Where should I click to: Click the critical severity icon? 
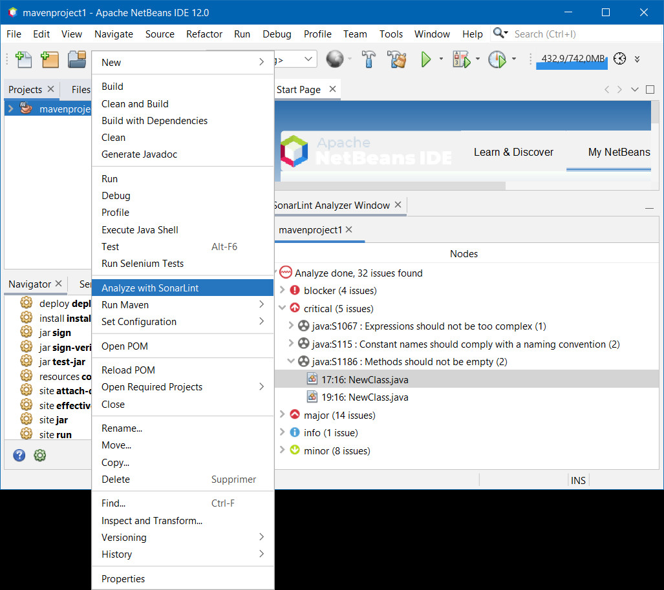(295, 308)
